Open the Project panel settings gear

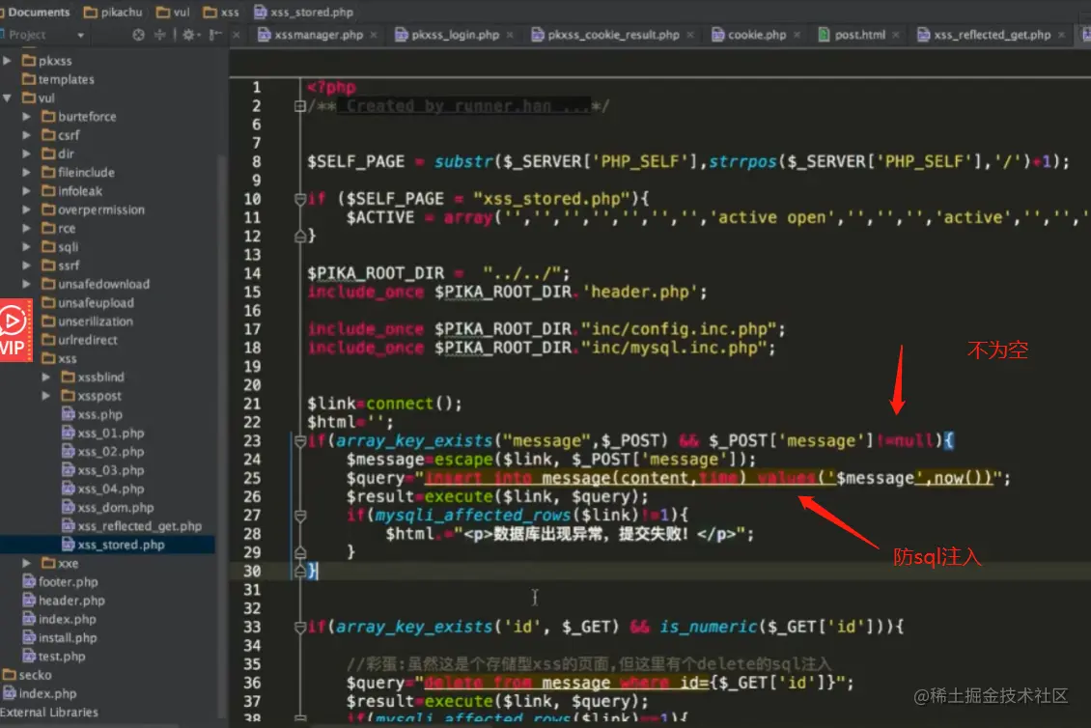(x=188, y=34)
